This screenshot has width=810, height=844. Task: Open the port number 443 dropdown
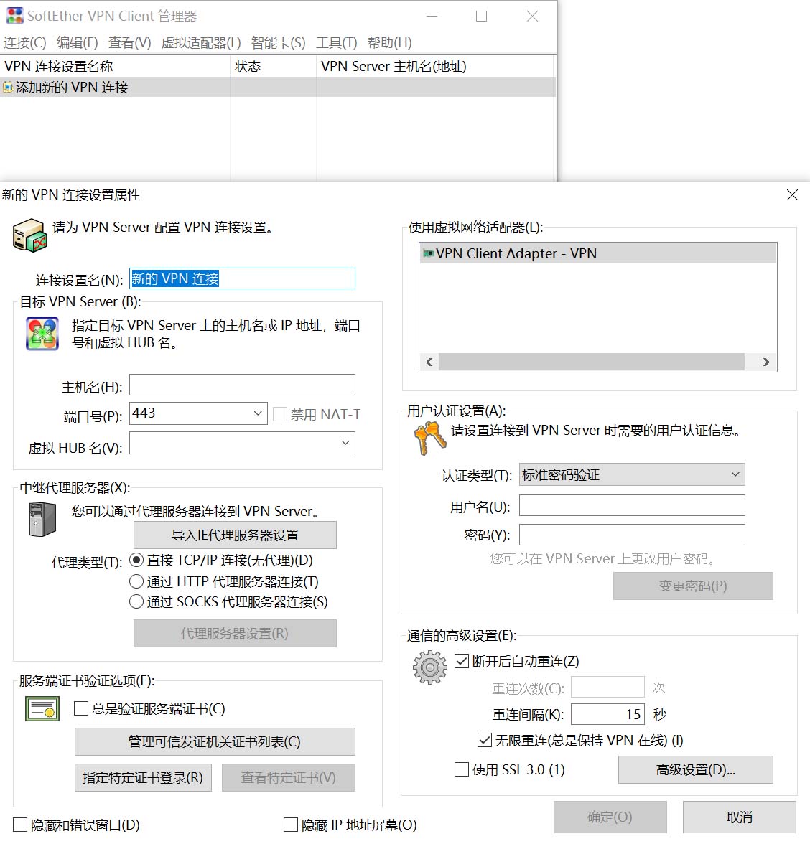[258, 413]
